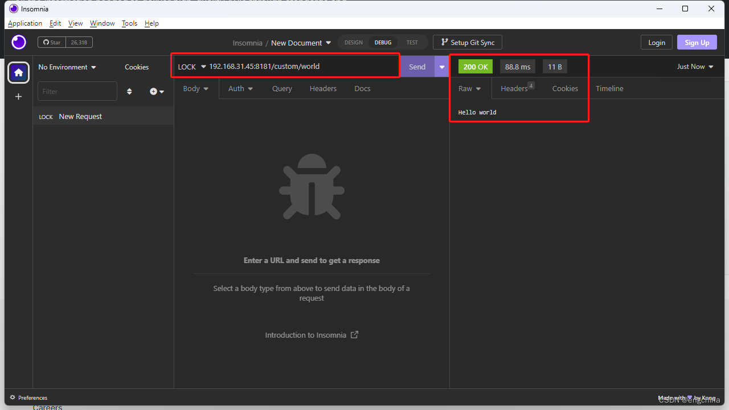Minimize the Insomnia window
Image resolution: width=729 pixels, height=410 pixels.
pyautogui.click(x=659, y=9)
